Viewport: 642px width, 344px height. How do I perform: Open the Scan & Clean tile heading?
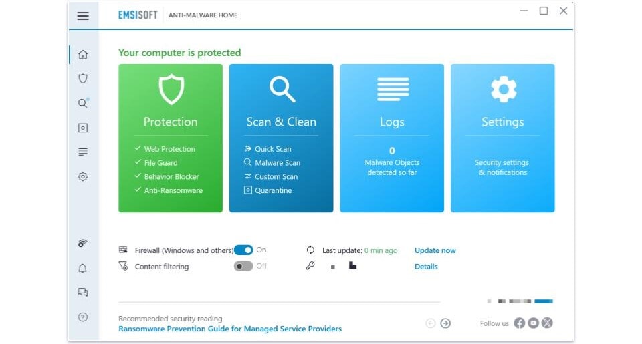[x=282, y=122]
